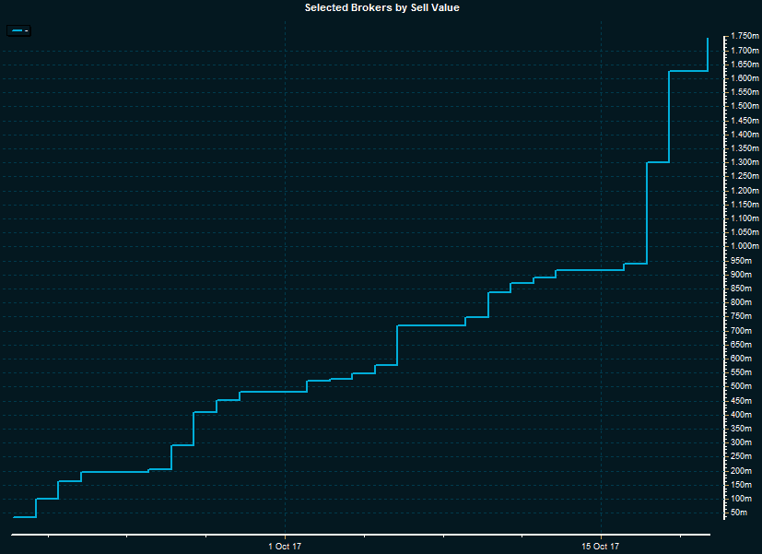
Task: Click the topmost endpoint of the blue line
Action: pyautogui.click(x=707, y=39)
